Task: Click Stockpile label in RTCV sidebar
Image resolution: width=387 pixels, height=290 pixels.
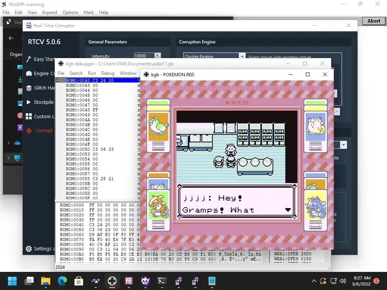Action: pos(44,102)
